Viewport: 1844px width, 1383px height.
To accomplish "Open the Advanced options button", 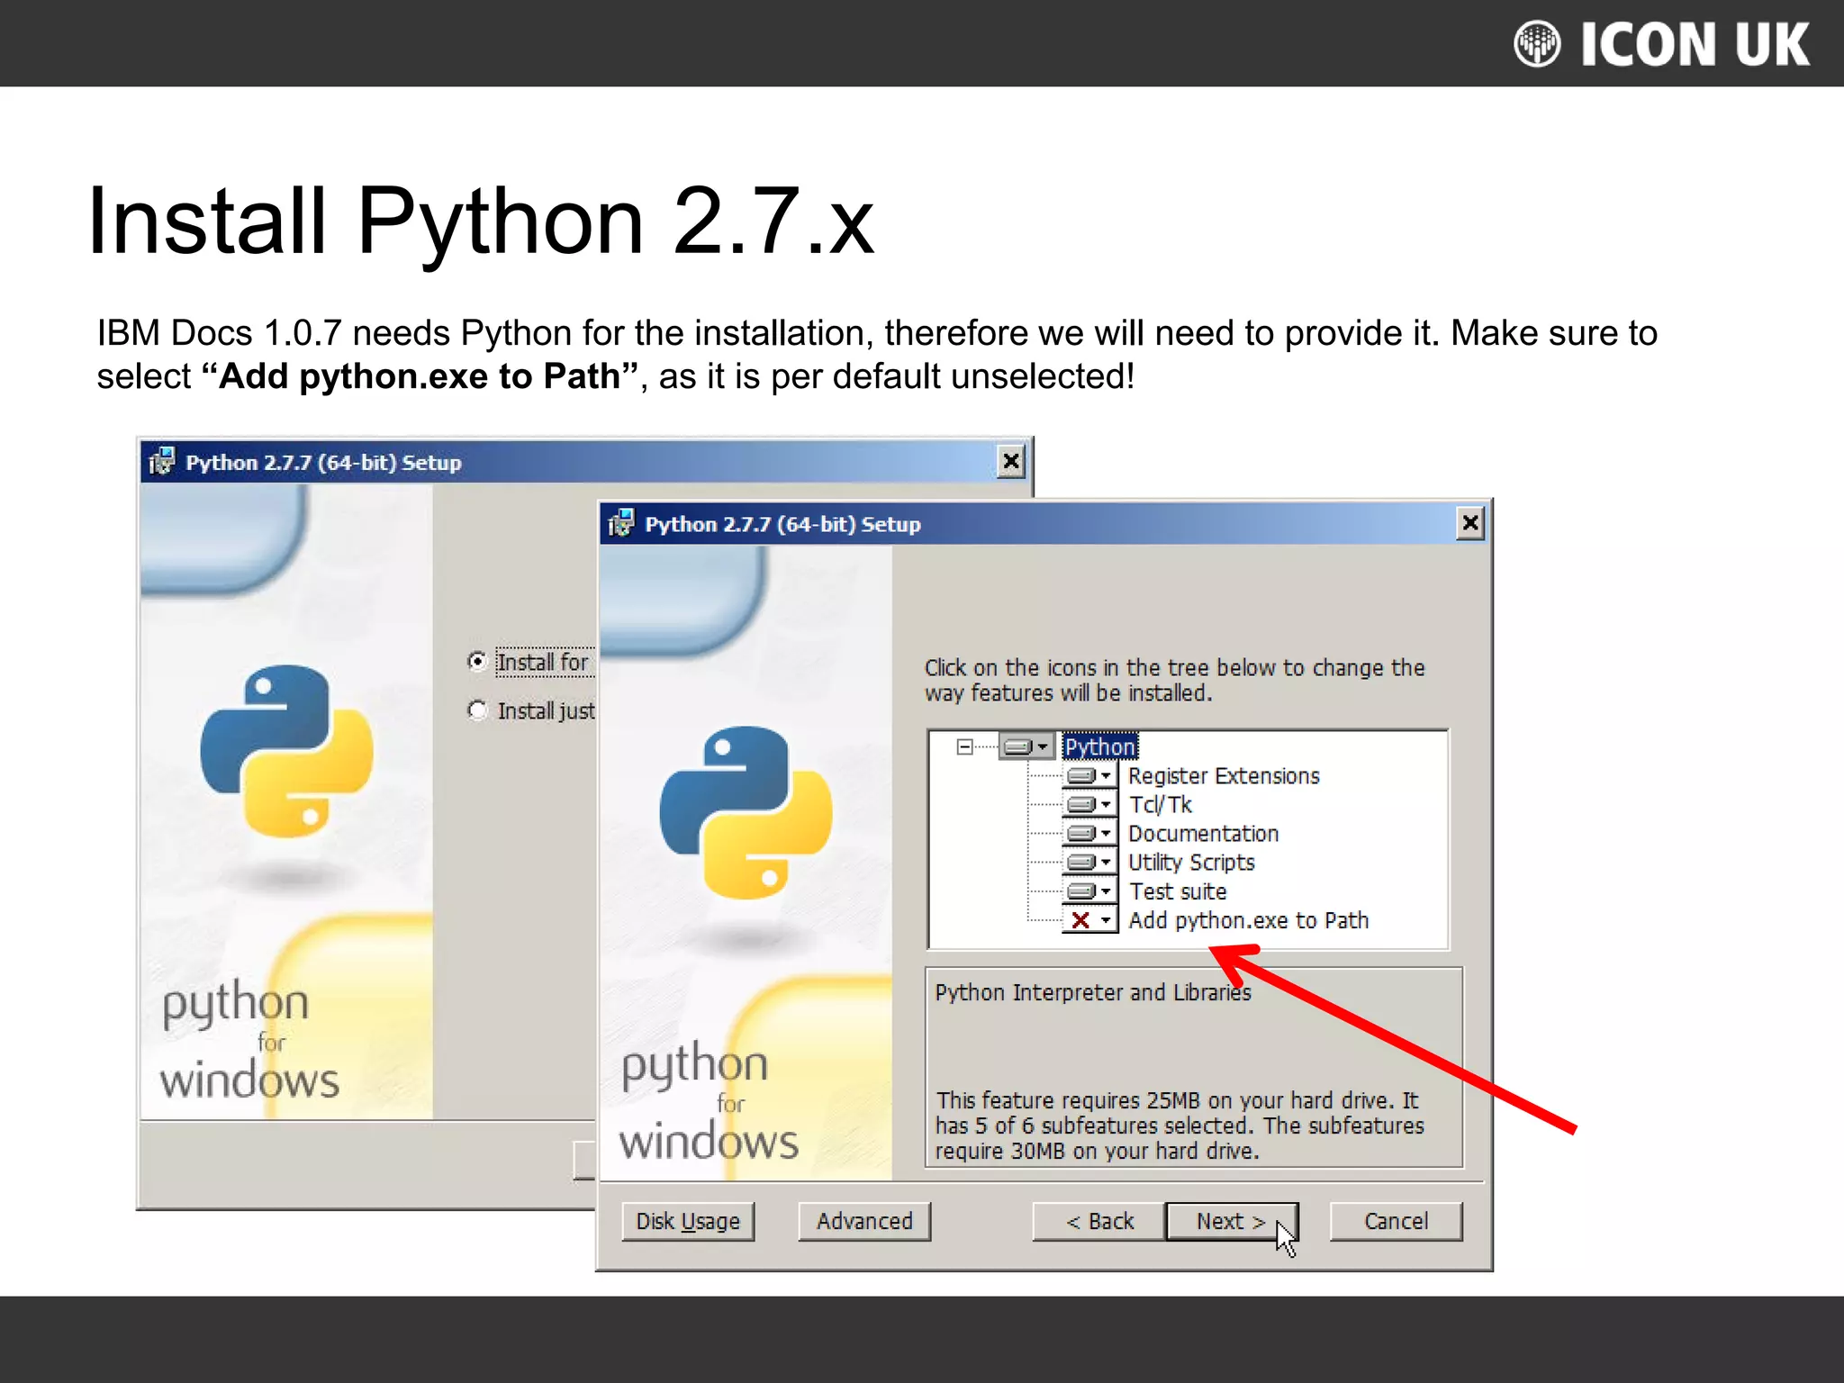I will [864, 1221].
